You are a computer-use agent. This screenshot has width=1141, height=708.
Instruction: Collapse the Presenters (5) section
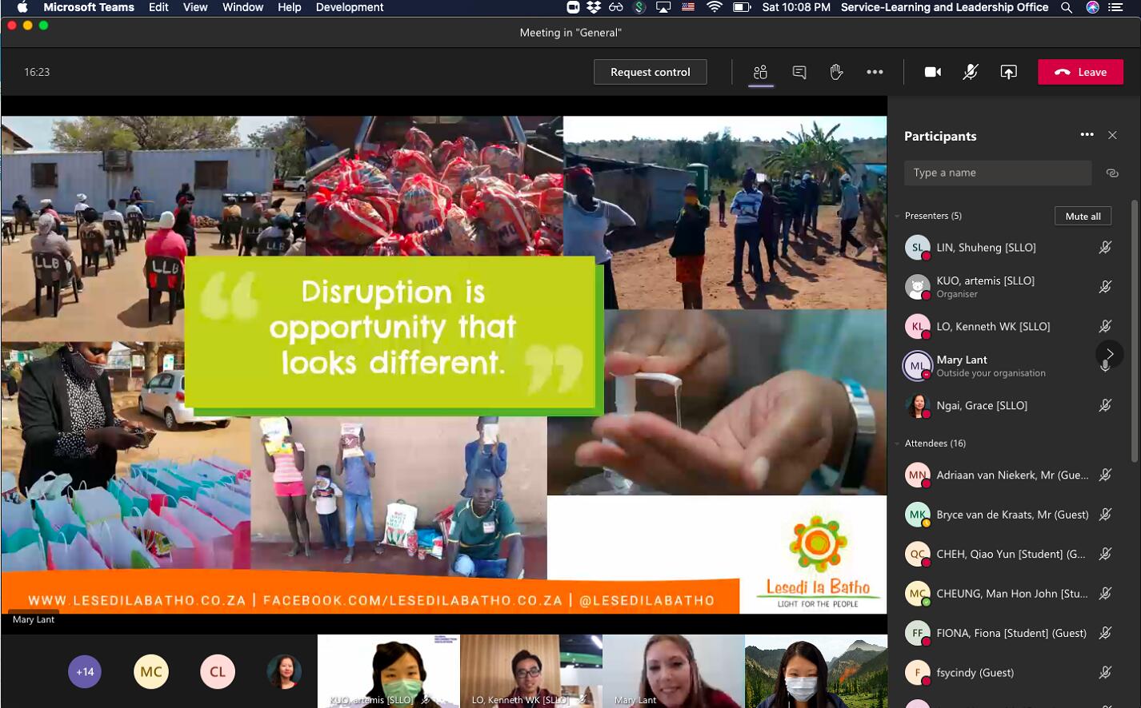[898, 216]
